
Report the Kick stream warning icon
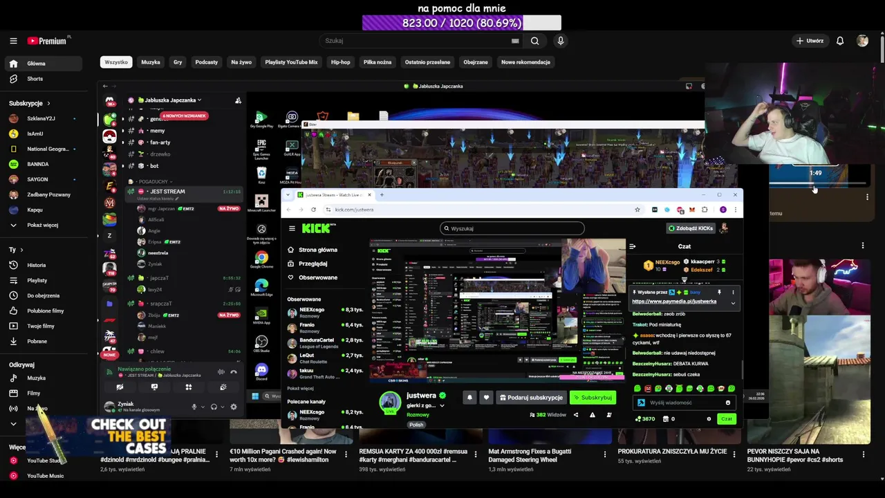pyautogui.click(x=592, y=415)
